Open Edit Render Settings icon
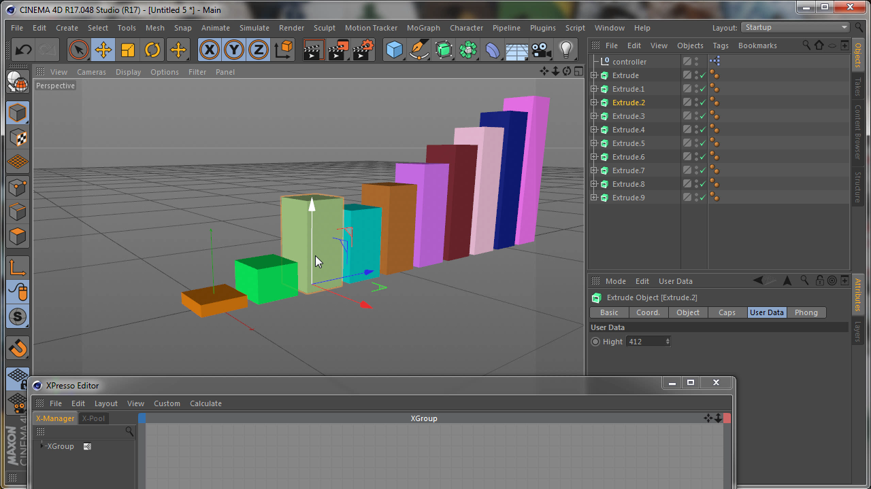The image size is (871, 489). pos(363,50)
